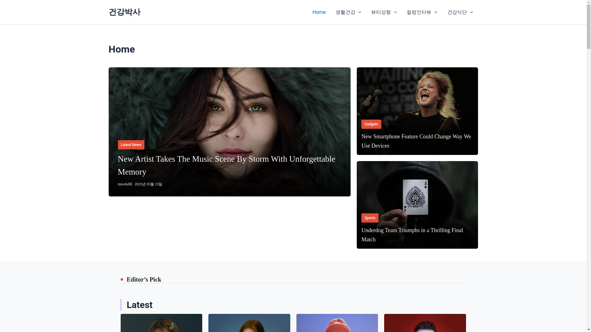This screenshot has width=591, height=332.
Task: Open the New Artist Takes The Music Scene article
Action: pyautogui.click(x=226, y=165)
